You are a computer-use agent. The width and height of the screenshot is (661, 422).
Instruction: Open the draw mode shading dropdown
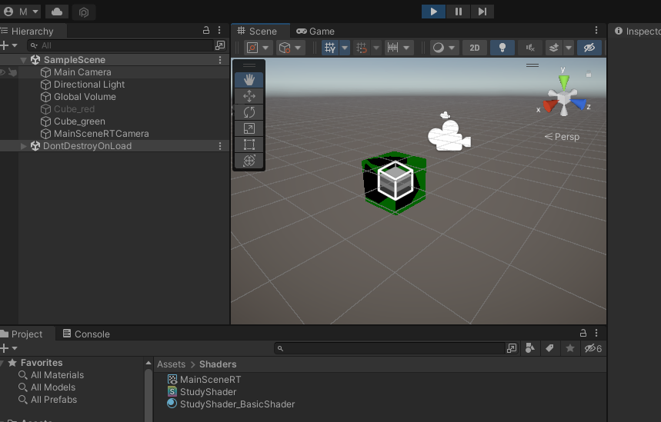pyautogui.click(x=444, y=48)
